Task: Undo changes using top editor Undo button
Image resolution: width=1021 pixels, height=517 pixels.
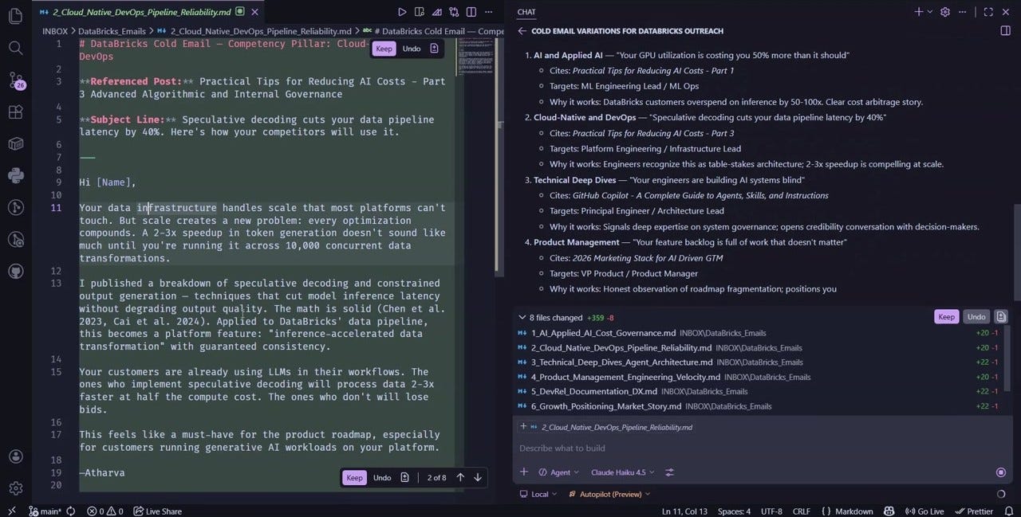Action: (x=412, y=49)
